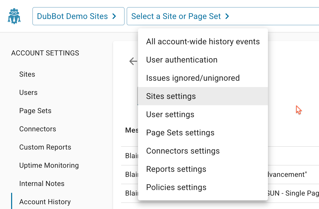Choose Connectors settings in the dropdown
This screenshot has width=319, height=209.
click(183, 151)
